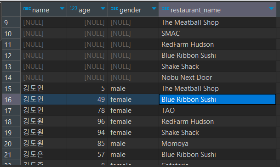Select row number 19 header

click(11, 133)
